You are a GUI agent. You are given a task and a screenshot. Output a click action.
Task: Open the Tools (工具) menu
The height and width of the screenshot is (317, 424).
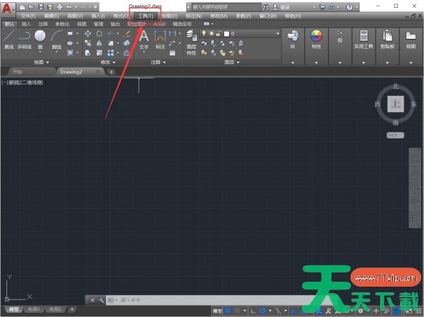click(x=146, y=15)
